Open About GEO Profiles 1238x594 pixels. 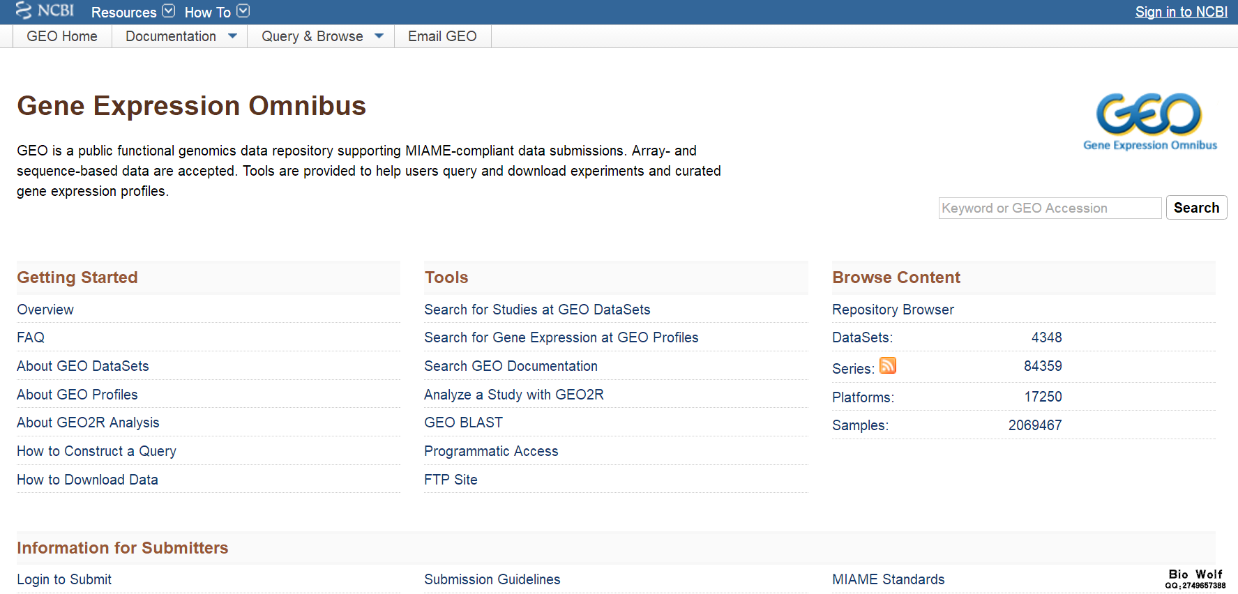coord(77,395)
